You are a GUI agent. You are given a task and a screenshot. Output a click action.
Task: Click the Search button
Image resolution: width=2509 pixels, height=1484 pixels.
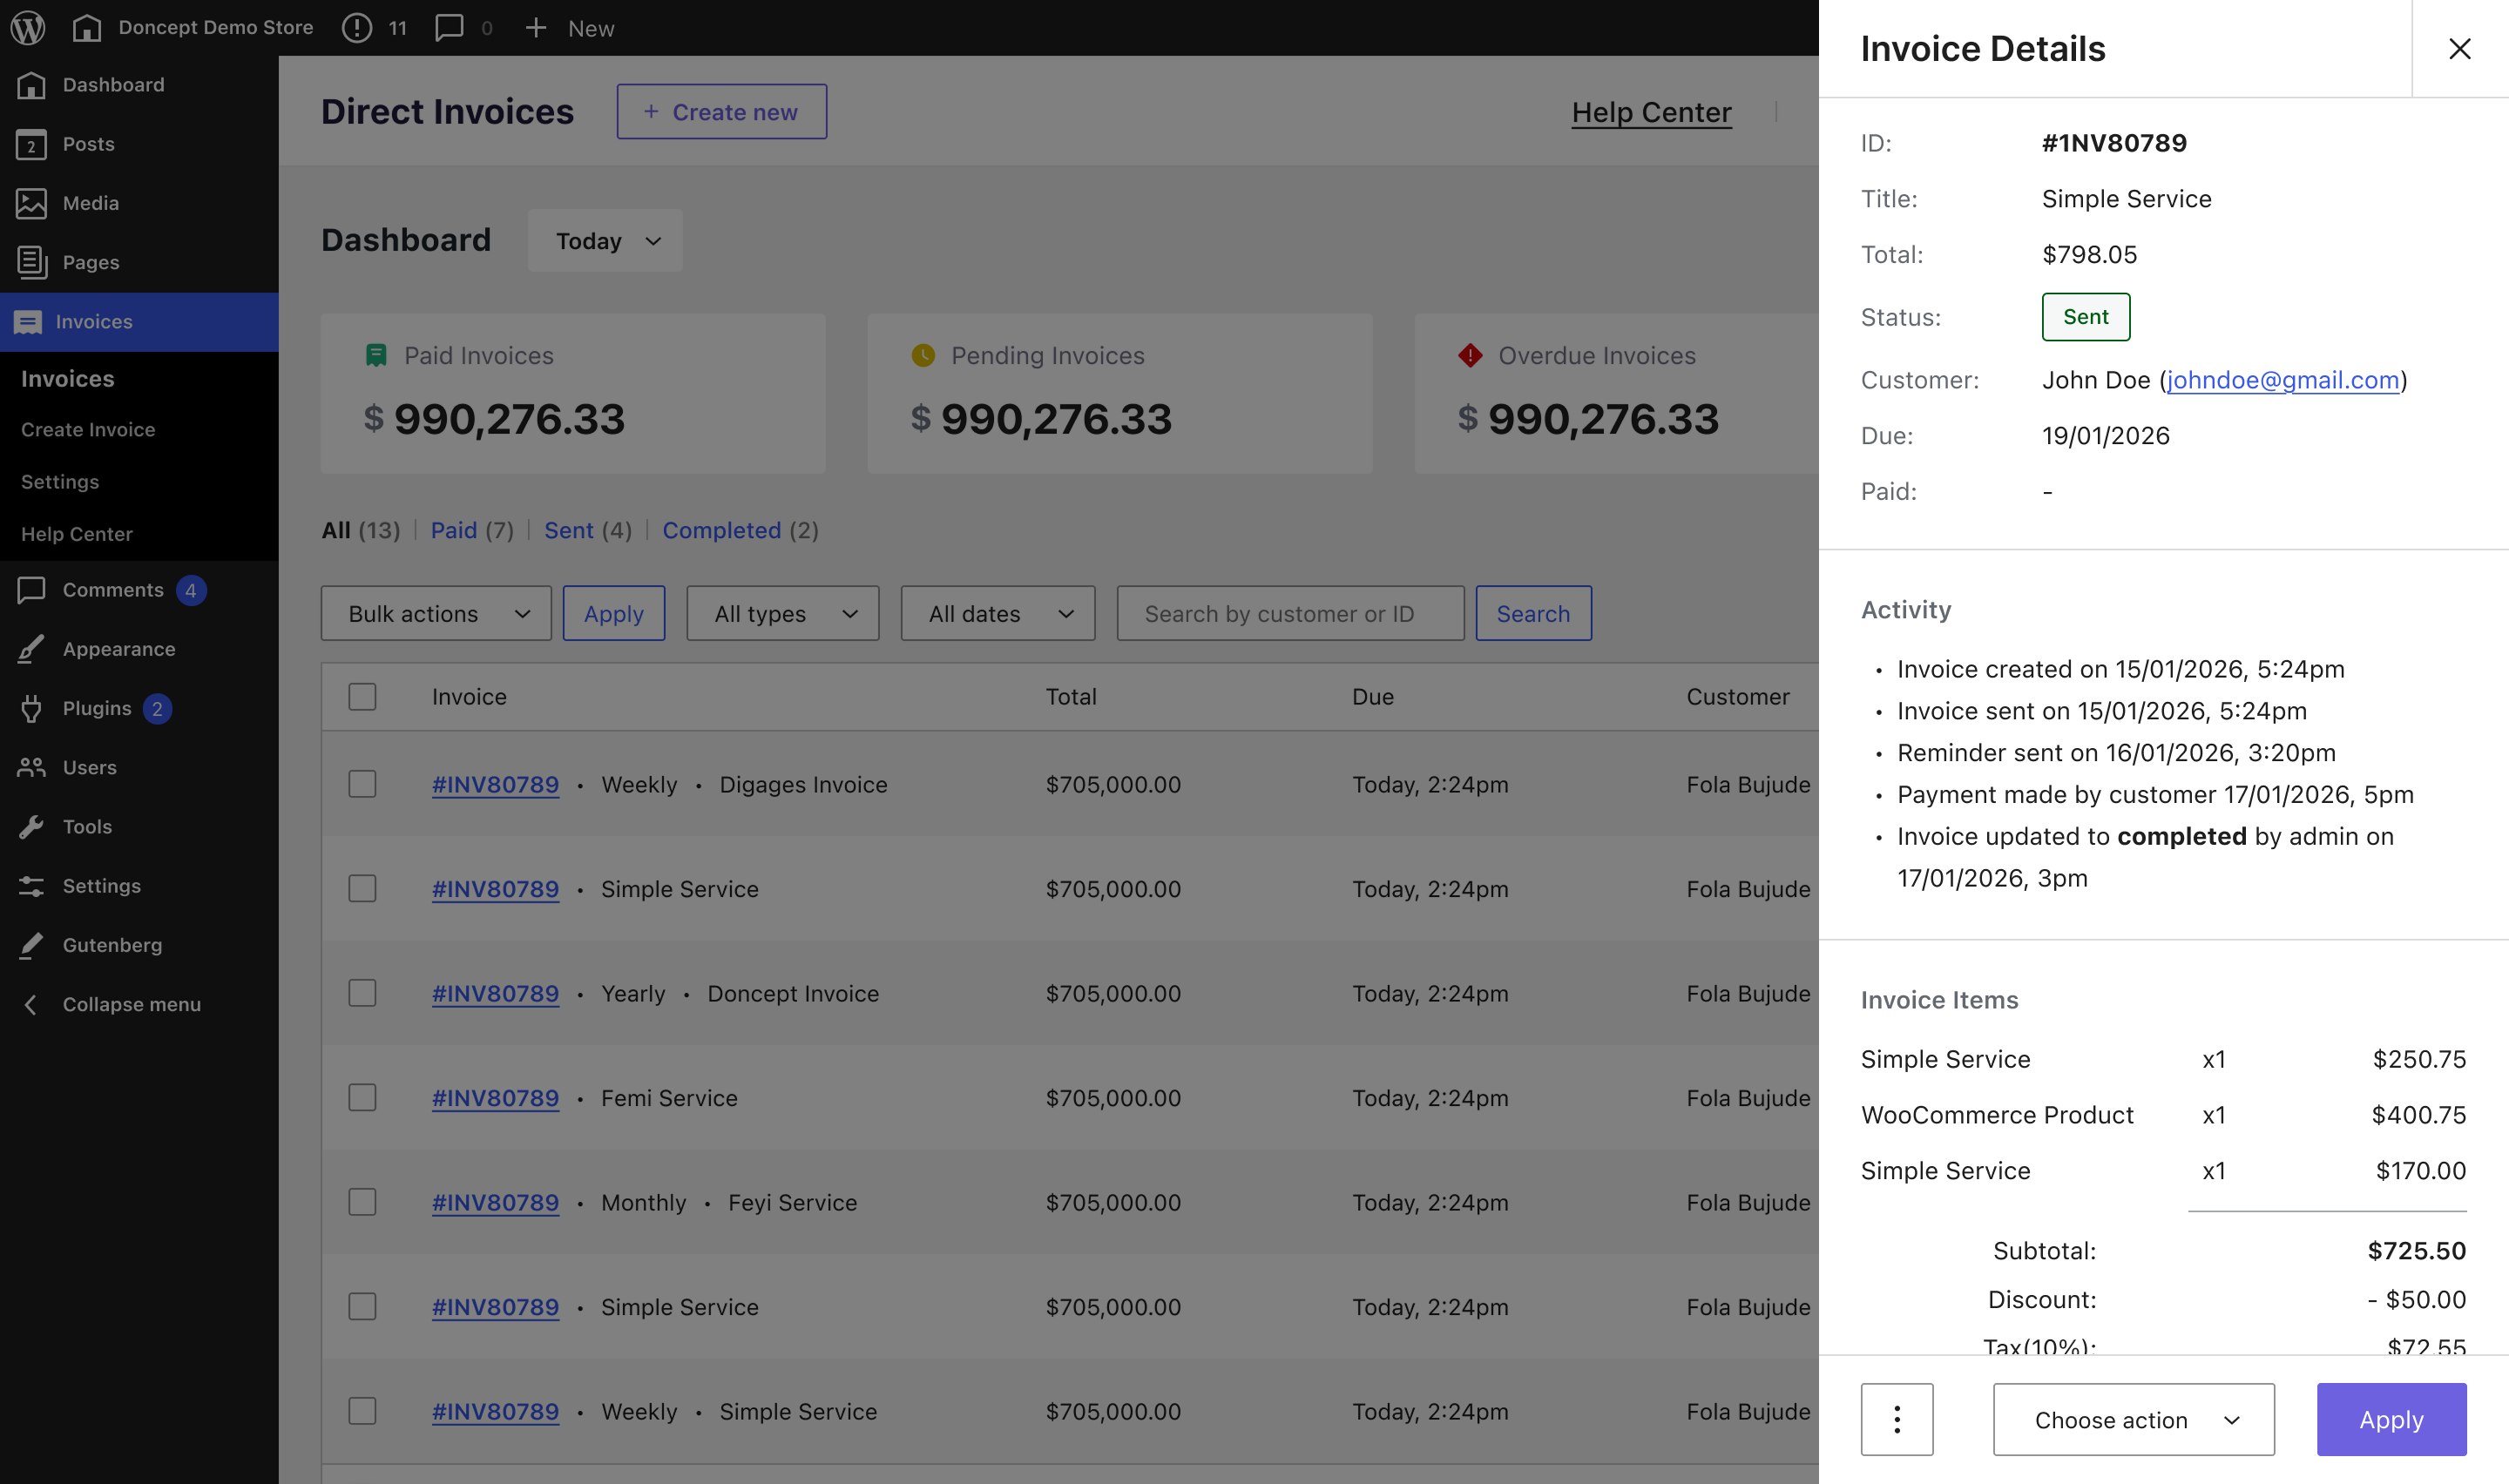(x=1534, y=613)
